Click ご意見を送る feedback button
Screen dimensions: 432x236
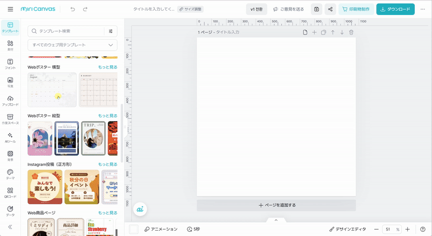pos(289,9)
